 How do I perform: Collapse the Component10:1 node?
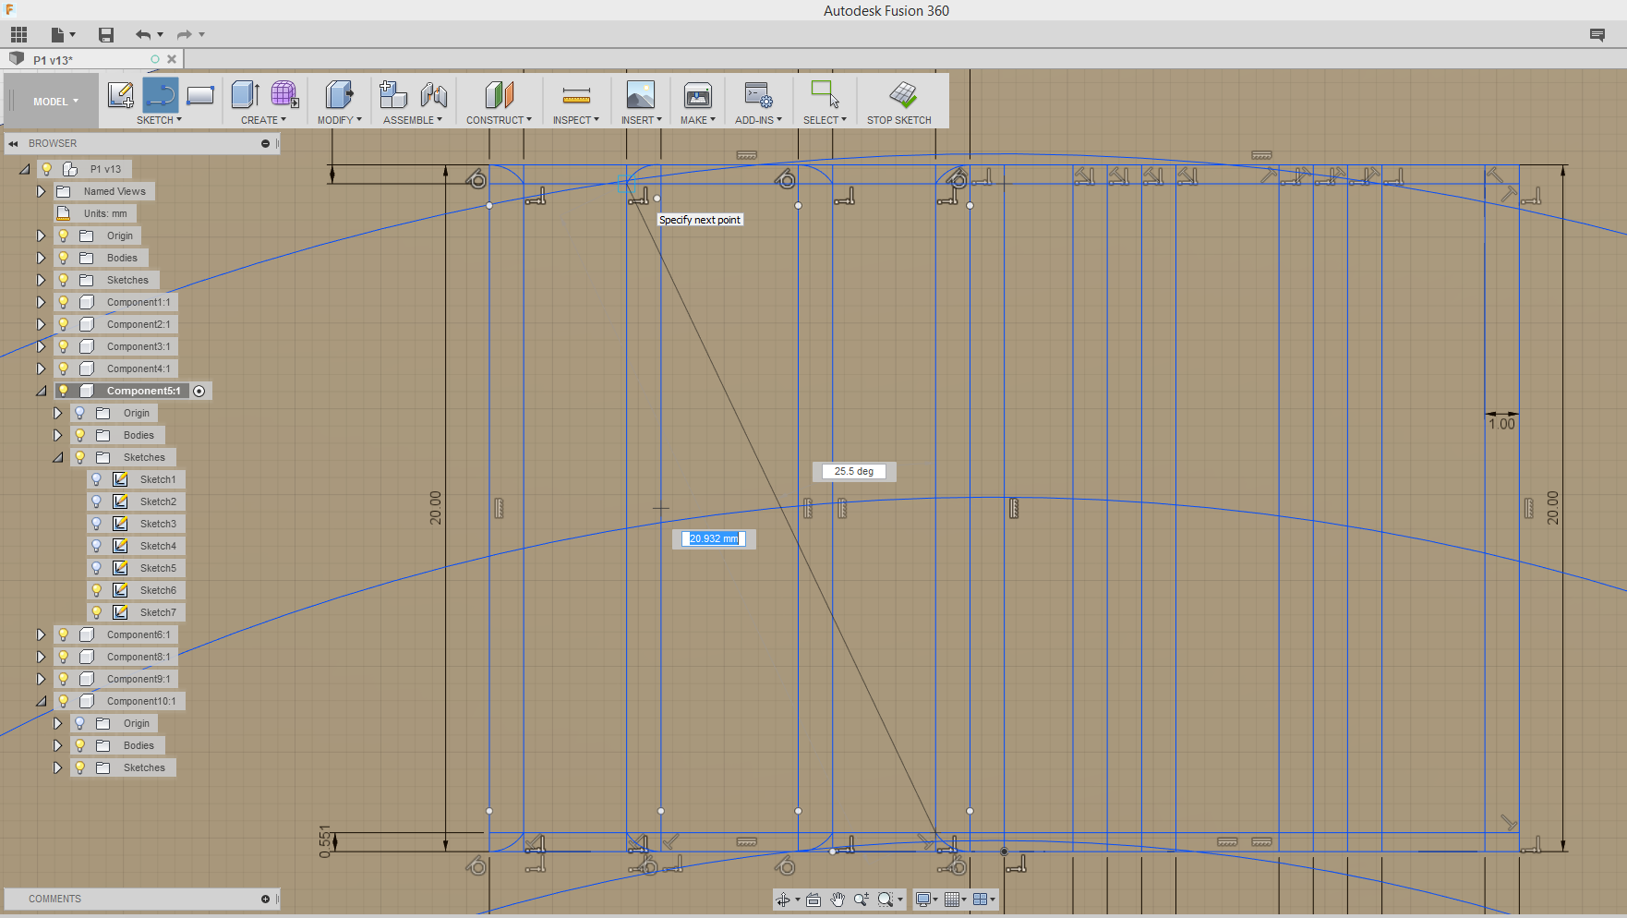[41, 701]
